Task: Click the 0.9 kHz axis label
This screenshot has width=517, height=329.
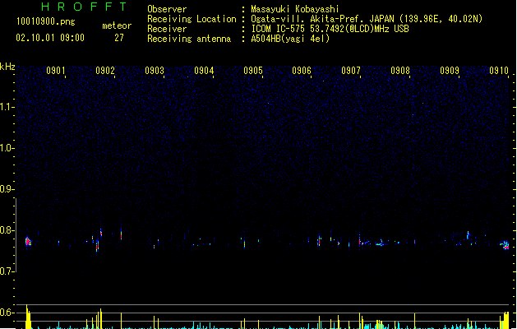Action: coord(7,189)
